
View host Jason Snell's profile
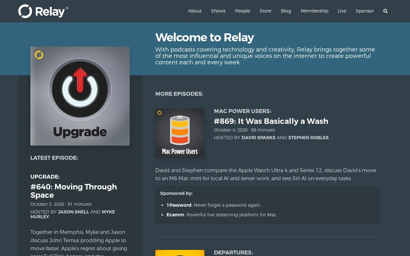[x=73, y=212]
